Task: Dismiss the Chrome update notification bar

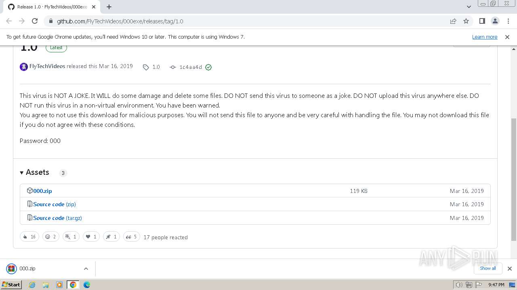Action: (507, 37)
